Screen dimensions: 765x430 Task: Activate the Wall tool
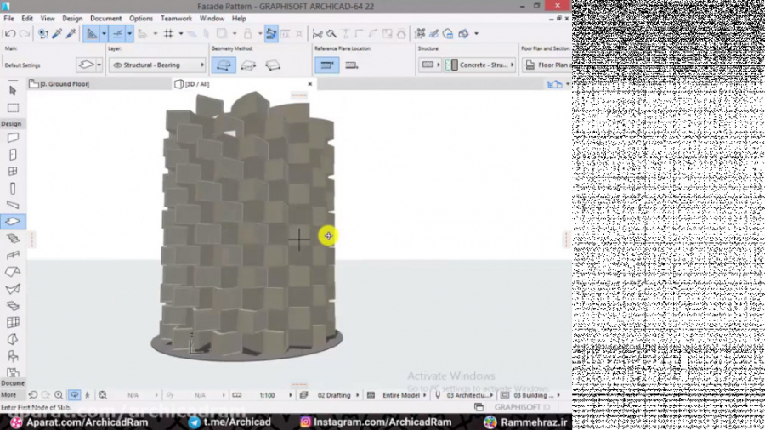pyautogui.click(x=13, y=138)
